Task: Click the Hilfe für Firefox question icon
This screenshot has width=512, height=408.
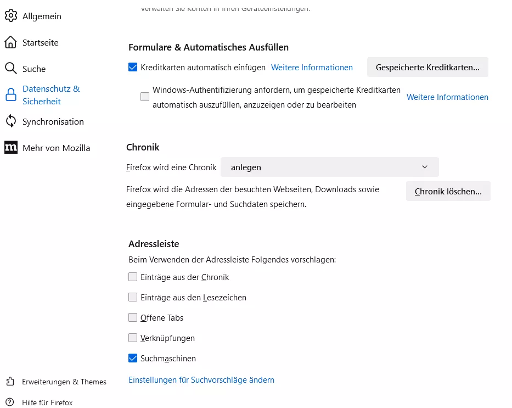Action: coord(10,403)
